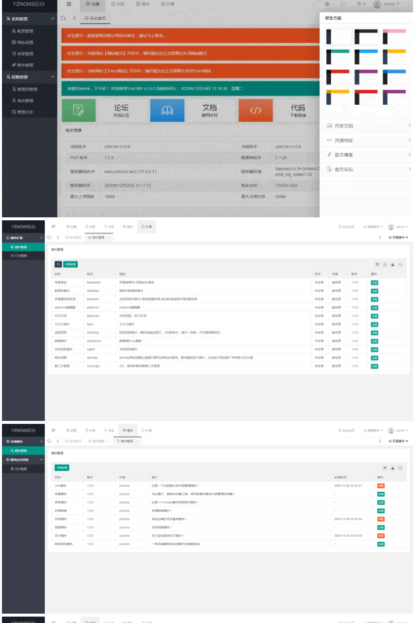Open 页面操作 dropdown on 插件管理 page

click(398, 237)
